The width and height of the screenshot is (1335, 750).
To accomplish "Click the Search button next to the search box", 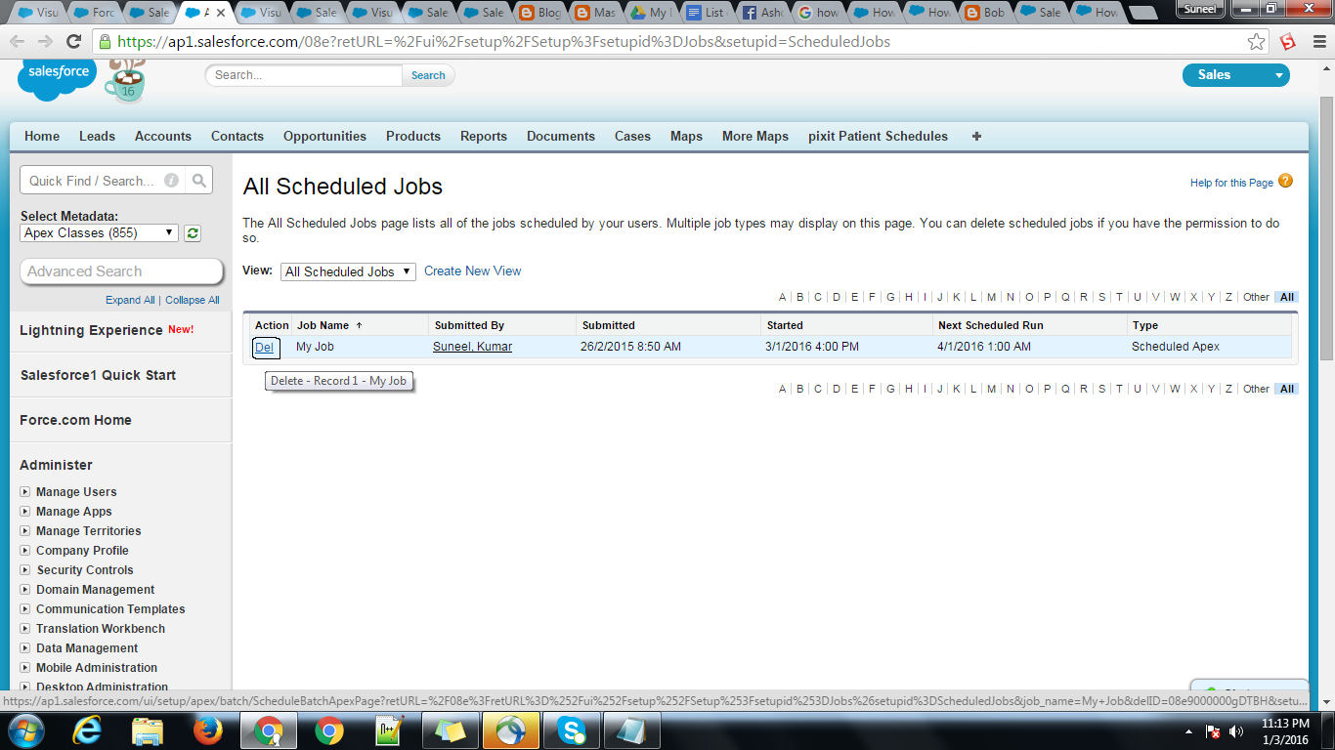I will point(428,75).
